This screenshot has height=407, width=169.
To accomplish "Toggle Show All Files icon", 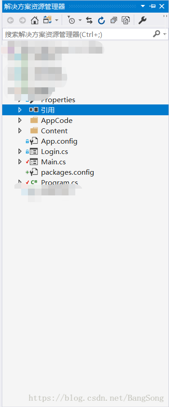I will click(x=126, y=20).
